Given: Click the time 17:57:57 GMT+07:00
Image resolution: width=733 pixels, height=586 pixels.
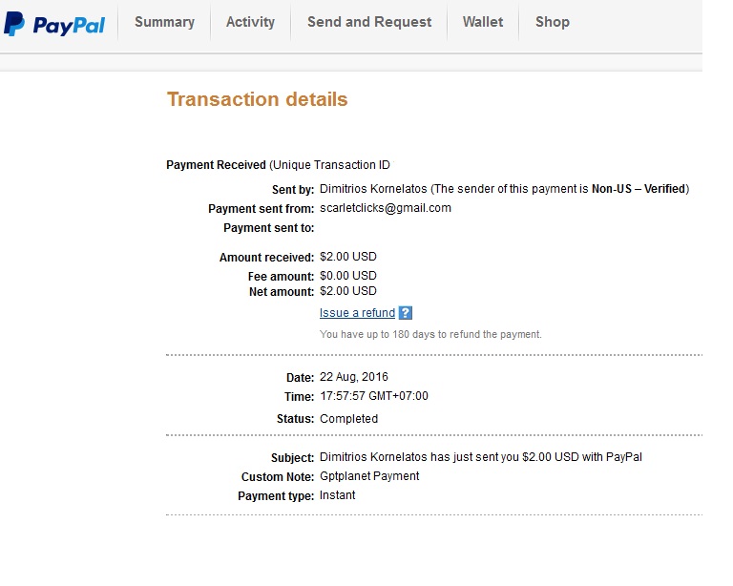Looking at the screenshot, I should click(374, 396).
